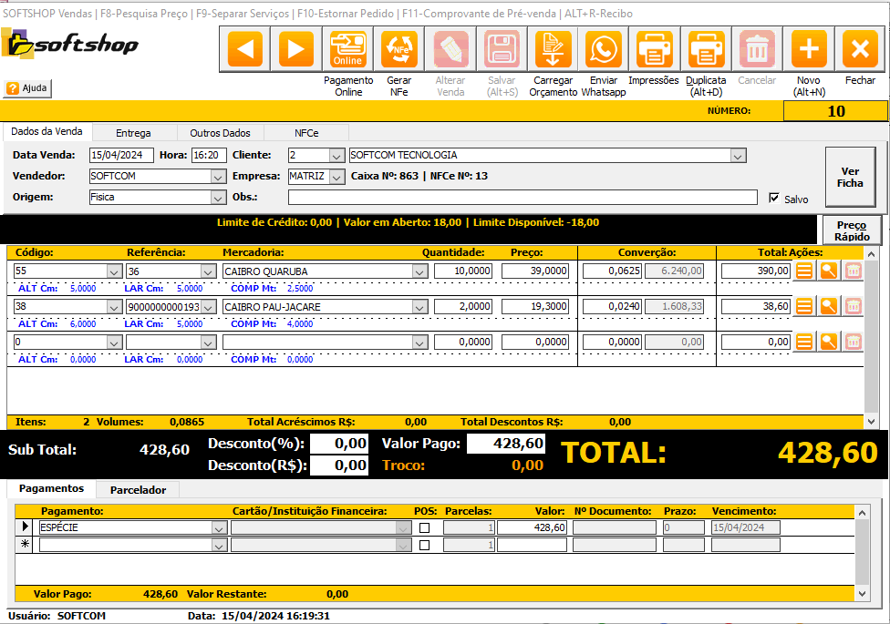Open the Parcelador tab

(x=138, y=490)
